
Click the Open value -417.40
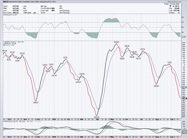[15, 6]
